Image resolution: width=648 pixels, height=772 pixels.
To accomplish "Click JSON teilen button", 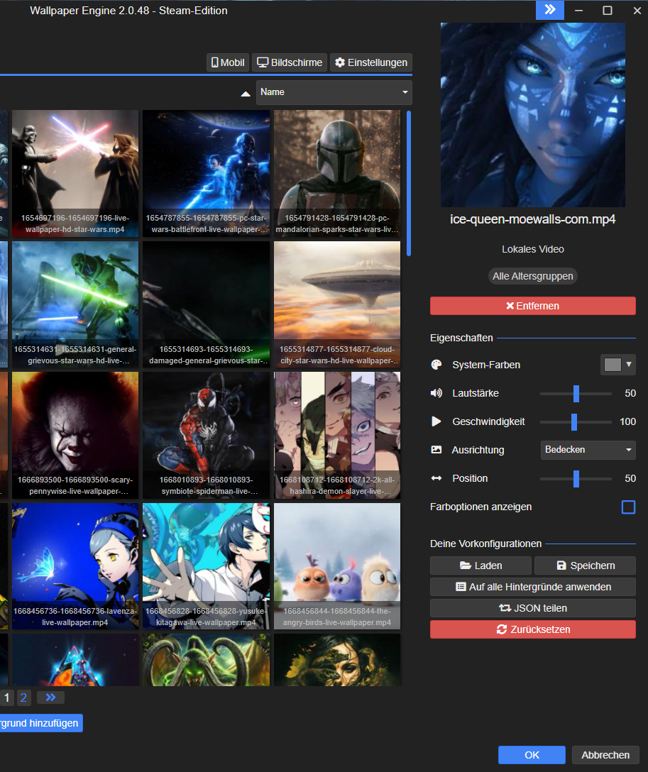I will (x=533, y=608).
